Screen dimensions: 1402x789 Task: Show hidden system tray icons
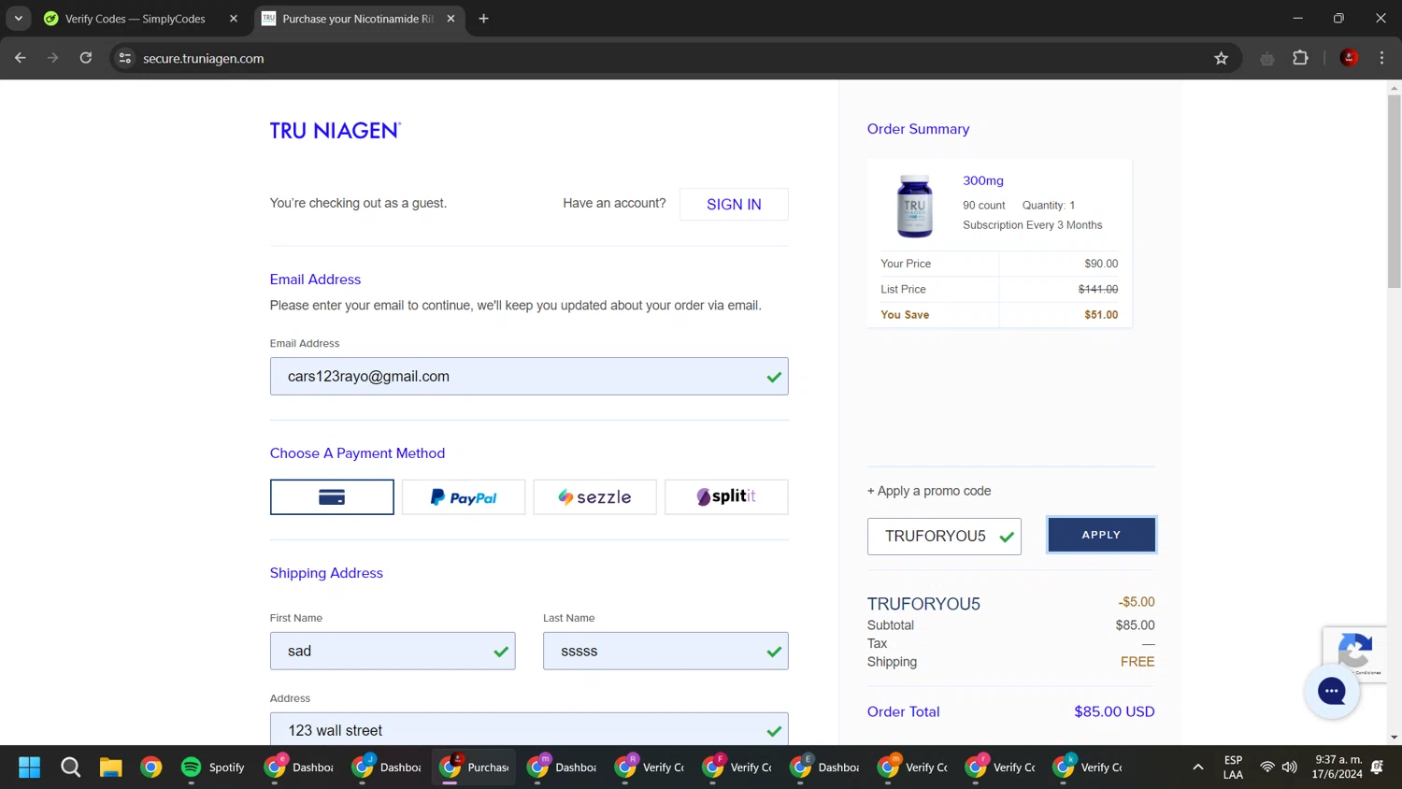click(1197, 767)
